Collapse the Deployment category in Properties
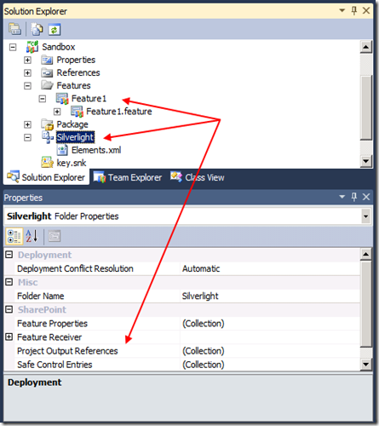379x426 pixels. click(x=9, y=255)
